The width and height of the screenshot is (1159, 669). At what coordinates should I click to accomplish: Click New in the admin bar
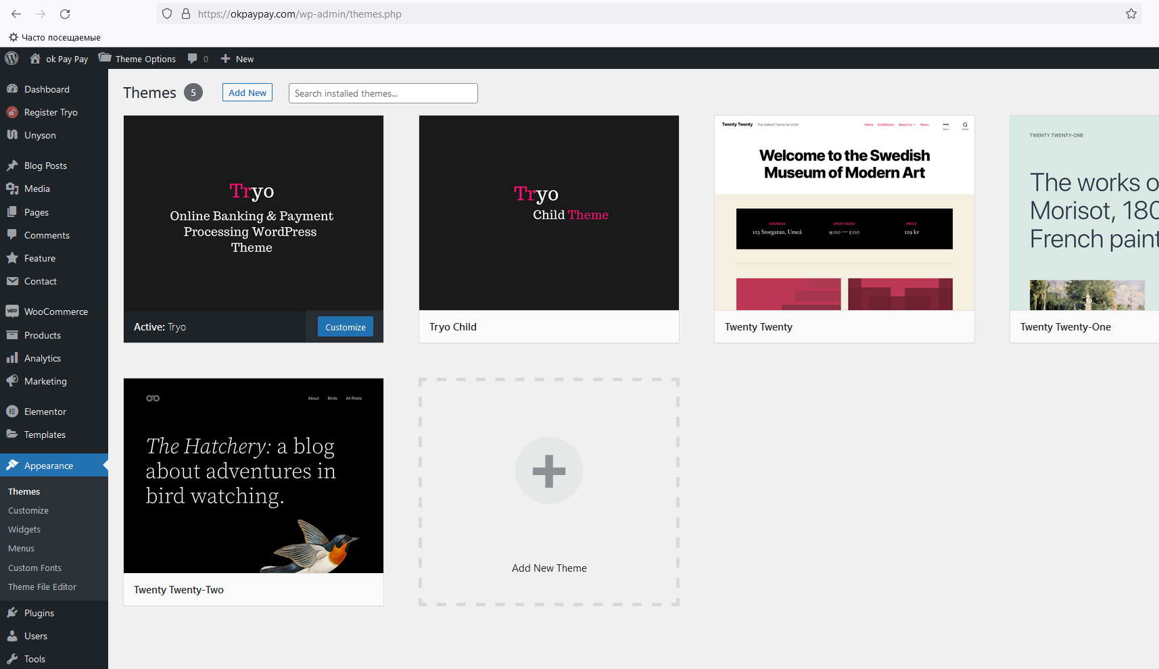click(x=245, y=59)
